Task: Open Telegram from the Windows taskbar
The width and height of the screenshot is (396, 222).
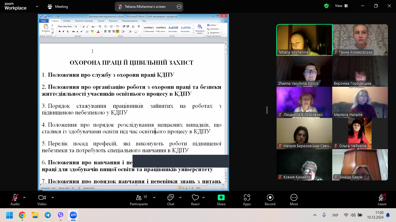Action: click(48, 215)
